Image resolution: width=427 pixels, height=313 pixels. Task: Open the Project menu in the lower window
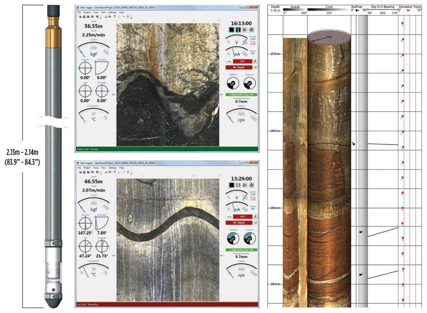coord(87,167)
